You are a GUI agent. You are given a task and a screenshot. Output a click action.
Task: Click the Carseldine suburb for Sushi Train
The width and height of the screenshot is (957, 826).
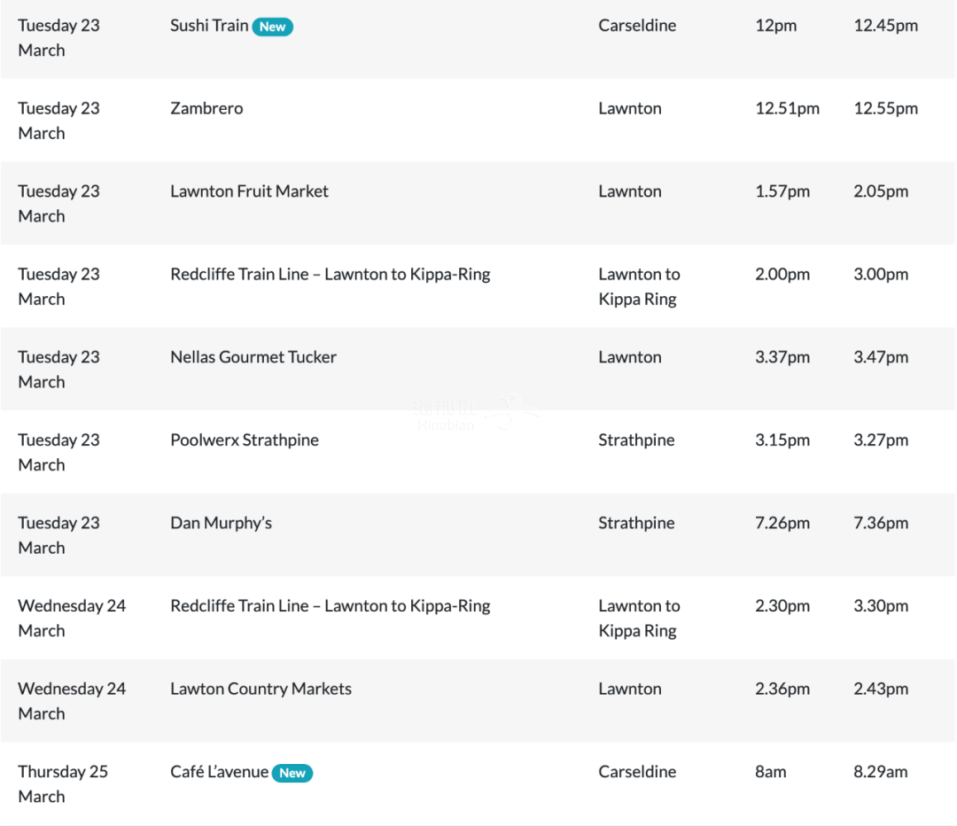(x=637, y=26)
